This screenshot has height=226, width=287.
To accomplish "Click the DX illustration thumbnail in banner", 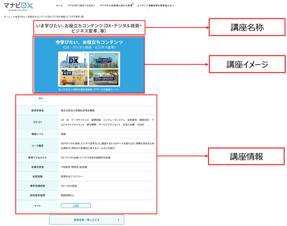I will 72,60.
